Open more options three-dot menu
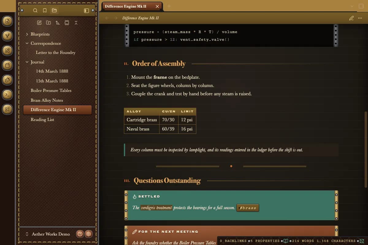 pos(360,18)
